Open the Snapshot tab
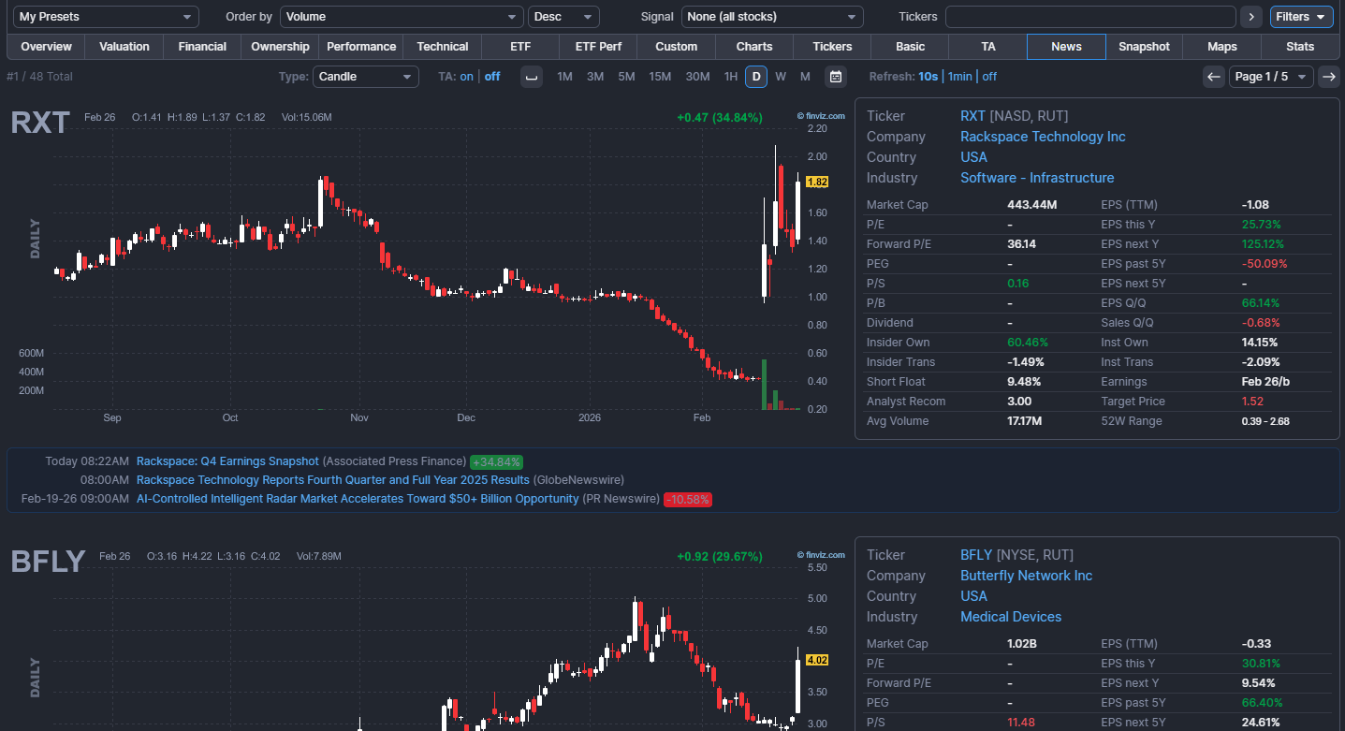Screen dimensions: 1345x731 coord(1144,47)
